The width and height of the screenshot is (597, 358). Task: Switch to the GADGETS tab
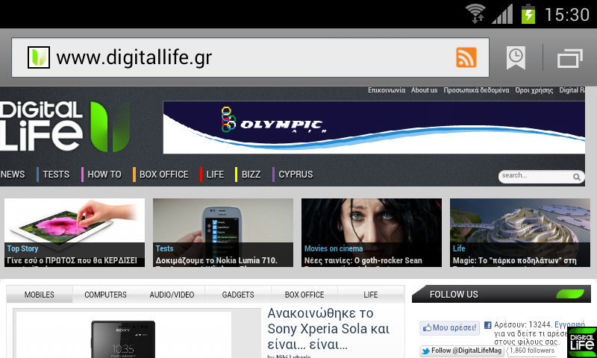[x=238, y=295]
